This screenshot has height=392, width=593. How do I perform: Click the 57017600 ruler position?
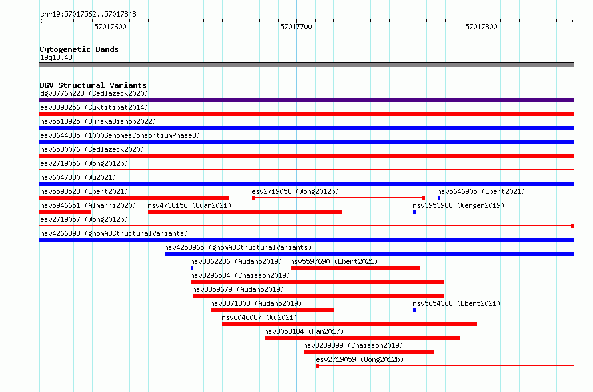[x=110, y=27]
